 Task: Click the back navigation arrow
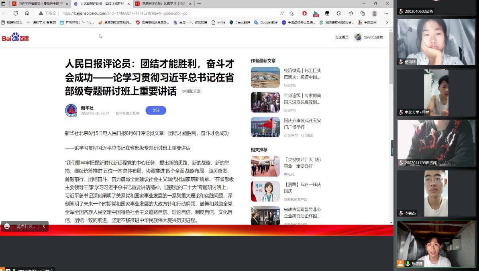[x=4, y=13]
